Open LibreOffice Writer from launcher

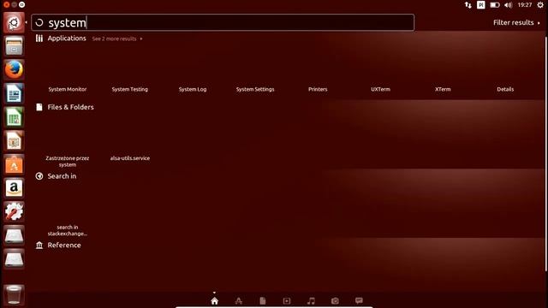pyautogui.click(x=14, y=93)
